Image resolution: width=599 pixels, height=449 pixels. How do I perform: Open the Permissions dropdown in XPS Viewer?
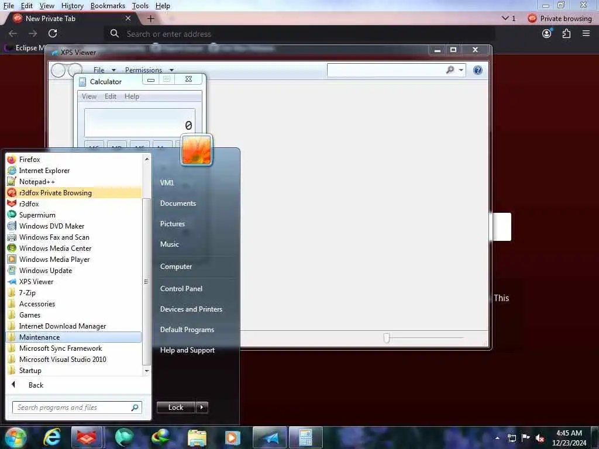tap(149, 70)
